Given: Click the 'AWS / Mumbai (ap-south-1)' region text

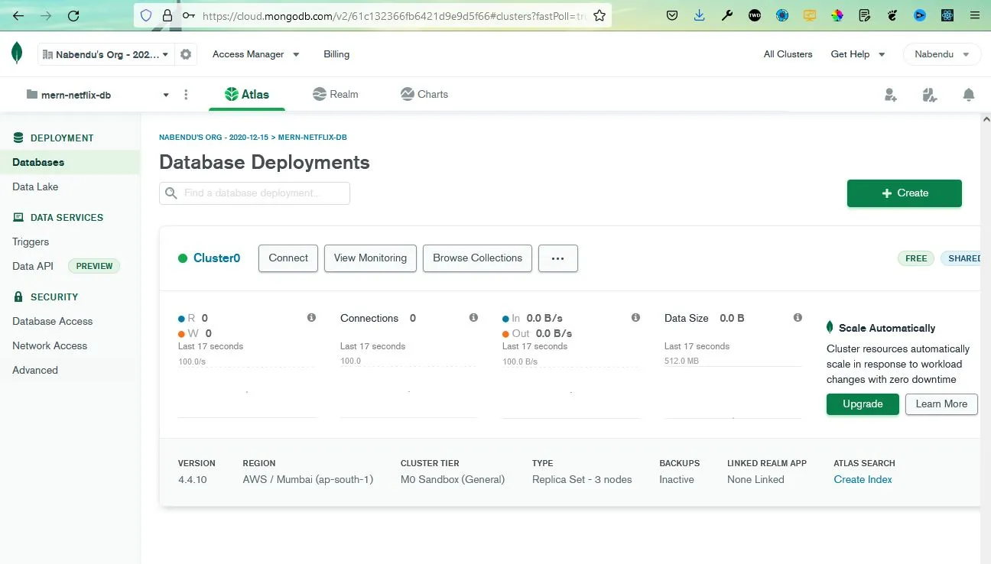Looking at the screenshot, I should 308,479.
